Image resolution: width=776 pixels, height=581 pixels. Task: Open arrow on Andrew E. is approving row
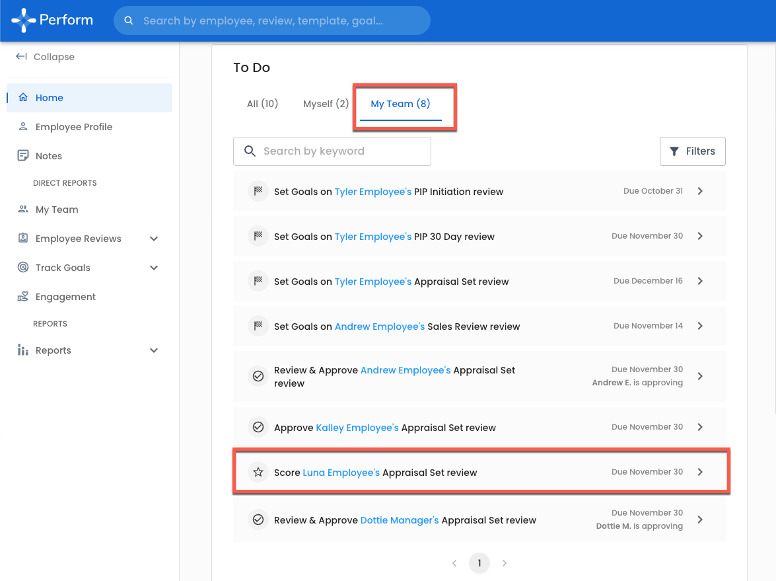tap(700, 376)
